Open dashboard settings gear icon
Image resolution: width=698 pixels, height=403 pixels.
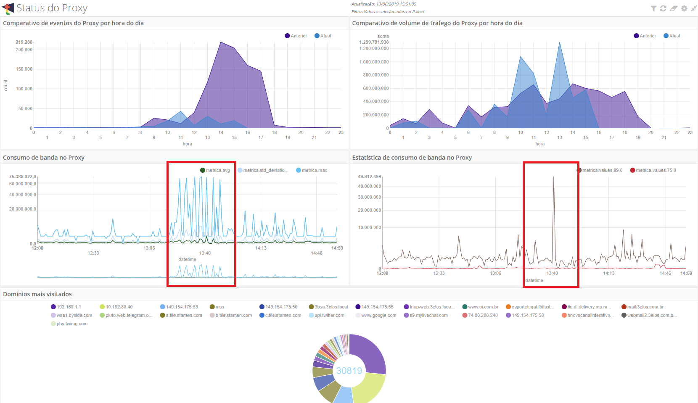tap(684, 8)
